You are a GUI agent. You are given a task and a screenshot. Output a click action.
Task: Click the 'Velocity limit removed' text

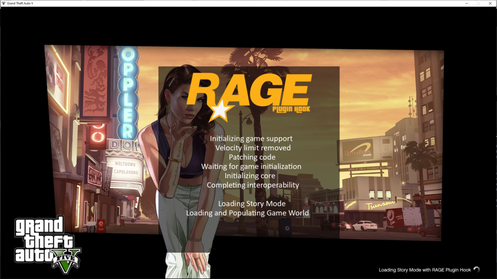(x=253, y=148)
